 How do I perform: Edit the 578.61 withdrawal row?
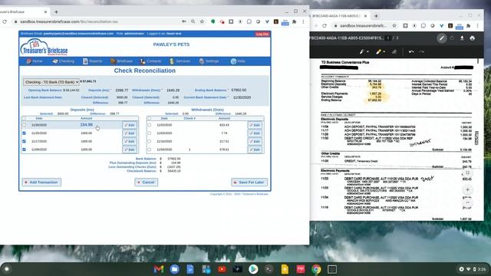255,149
